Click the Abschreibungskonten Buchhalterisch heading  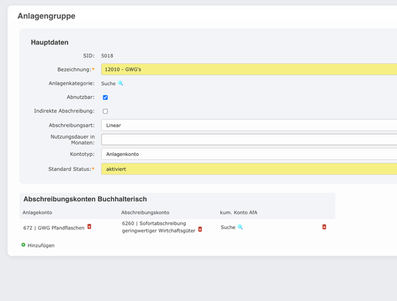(x=85, y=199)
